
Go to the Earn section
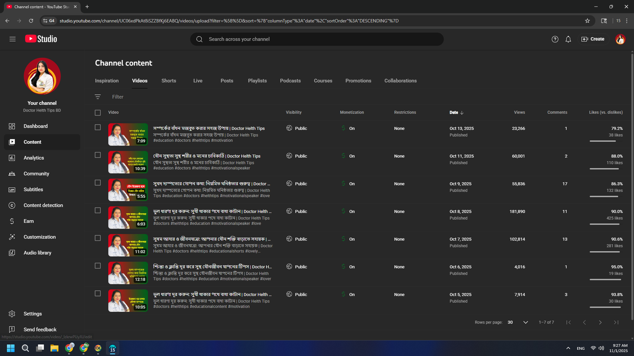tap(29, 221)
